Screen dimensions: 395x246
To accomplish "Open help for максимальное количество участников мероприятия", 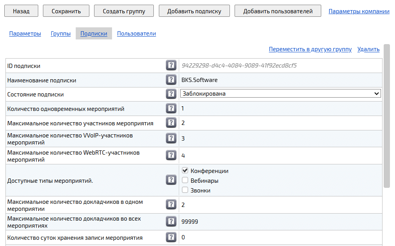I will (171, 122).
